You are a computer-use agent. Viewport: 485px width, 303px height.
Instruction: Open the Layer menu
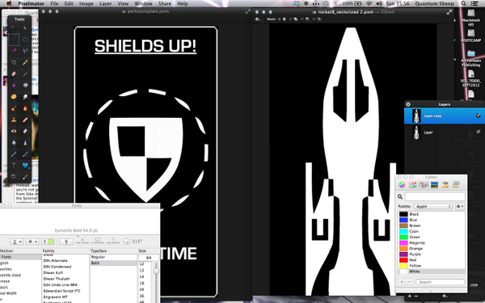pyautogui.click(x=105, y=4)
